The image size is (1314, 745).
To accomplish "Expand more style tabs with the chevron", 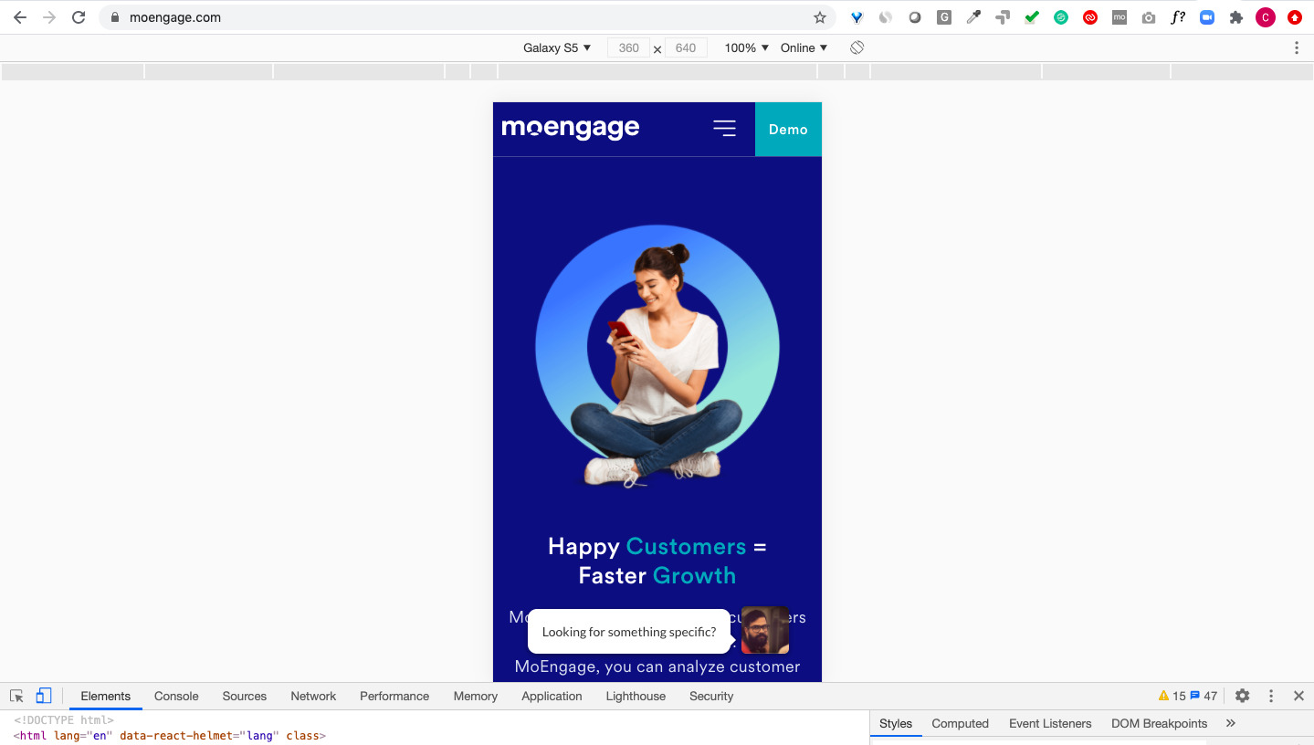I will 1231,723.
